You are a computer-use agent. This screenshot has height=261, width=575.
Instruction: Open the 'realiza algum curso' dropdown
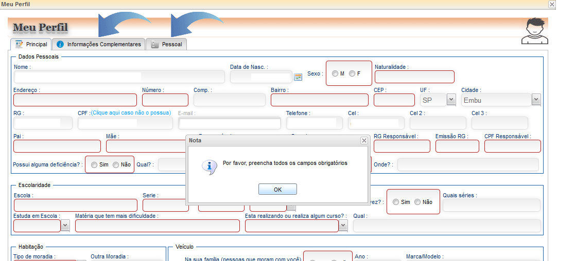(x=343, y=226)
